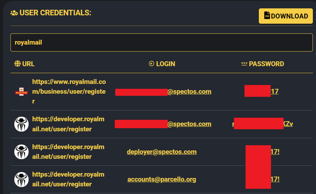The height and width of the screenshot is (194, 316).
Task: Click the CSV file icon in the Download button
Action: (267, 15)
